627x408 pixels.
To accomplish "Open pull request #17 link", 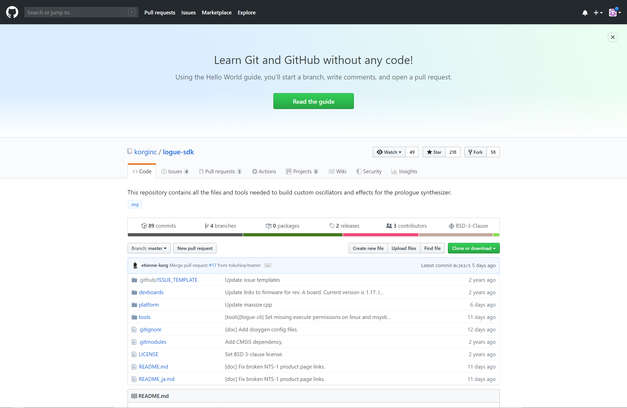I will click(213, 265).
